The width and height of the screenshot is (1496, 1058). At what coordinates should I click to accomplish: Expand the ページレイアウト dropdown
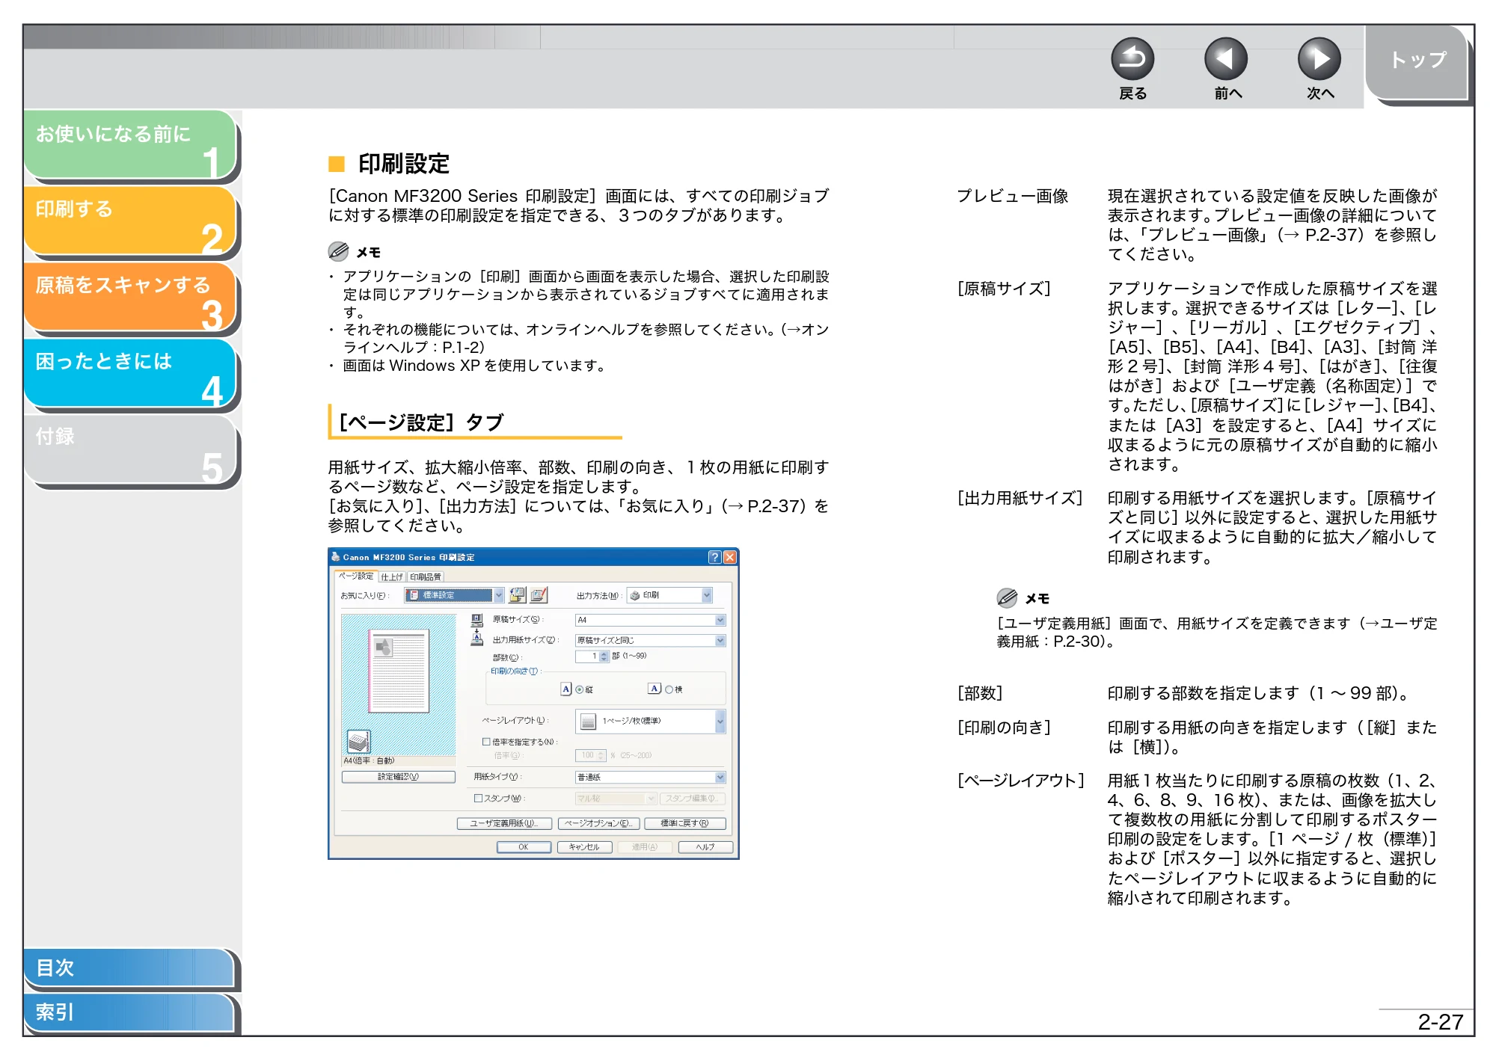pos(720,721)
